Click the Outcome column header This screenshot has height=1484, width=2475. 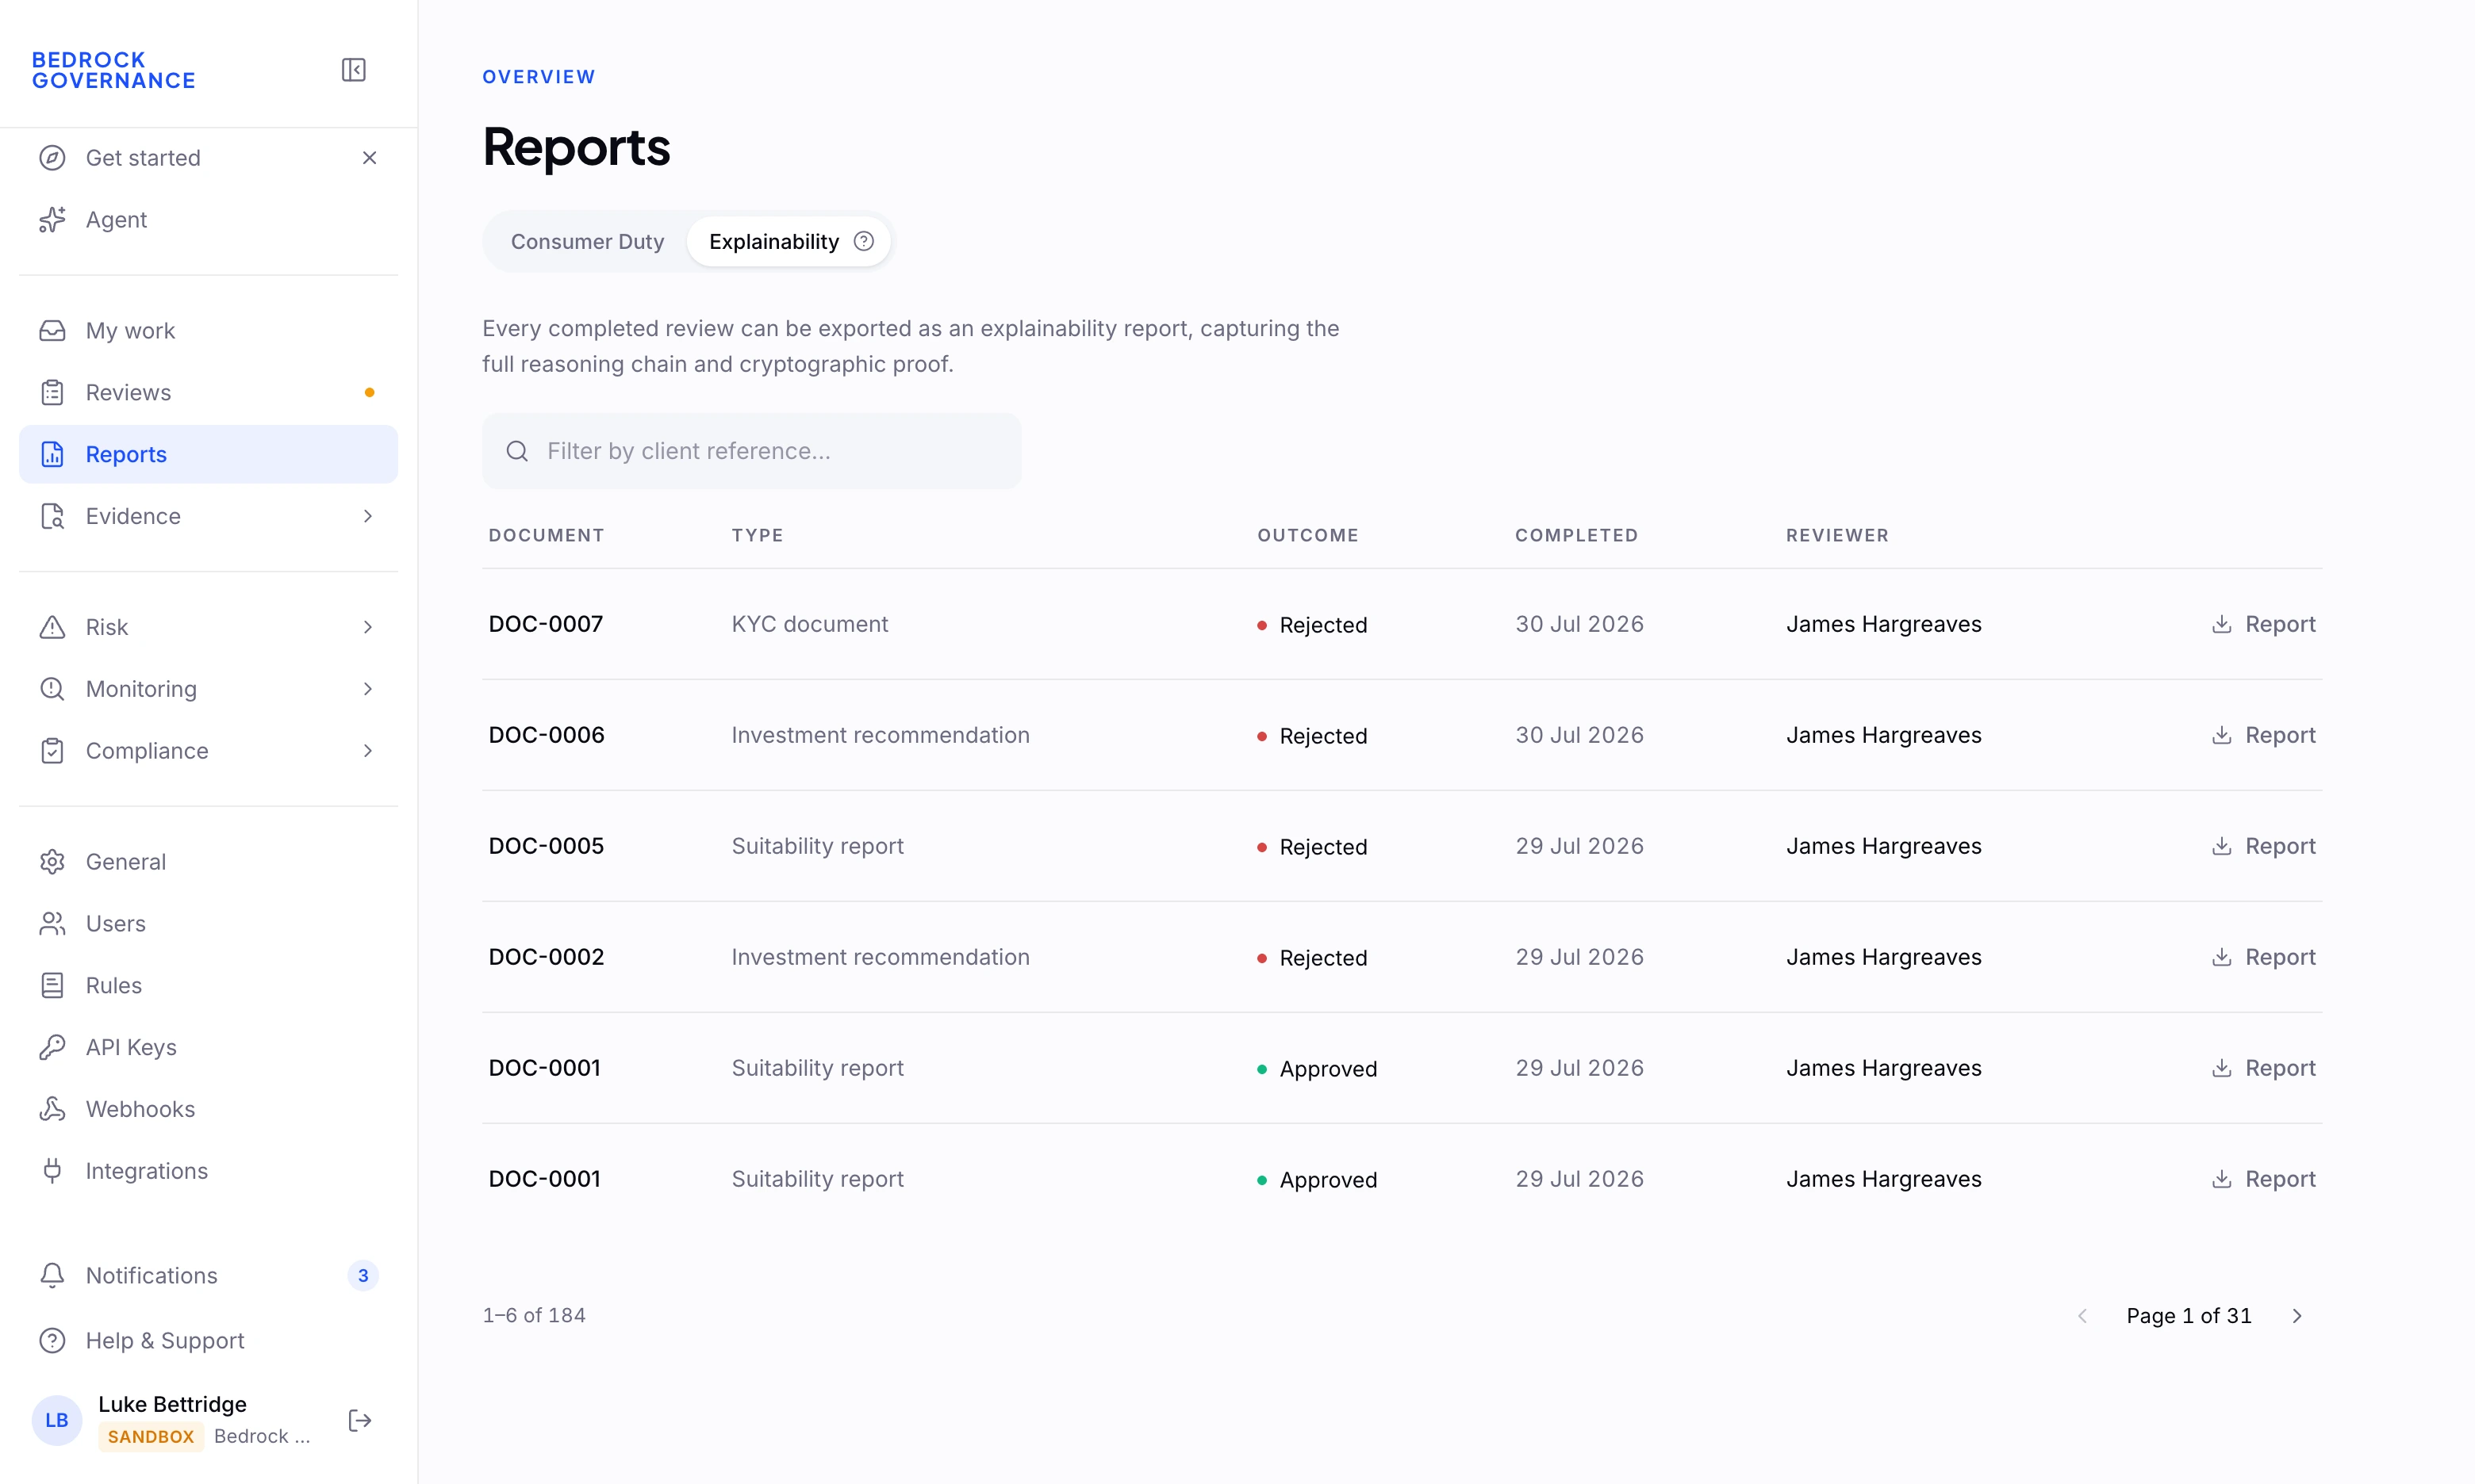[1307, 536]
